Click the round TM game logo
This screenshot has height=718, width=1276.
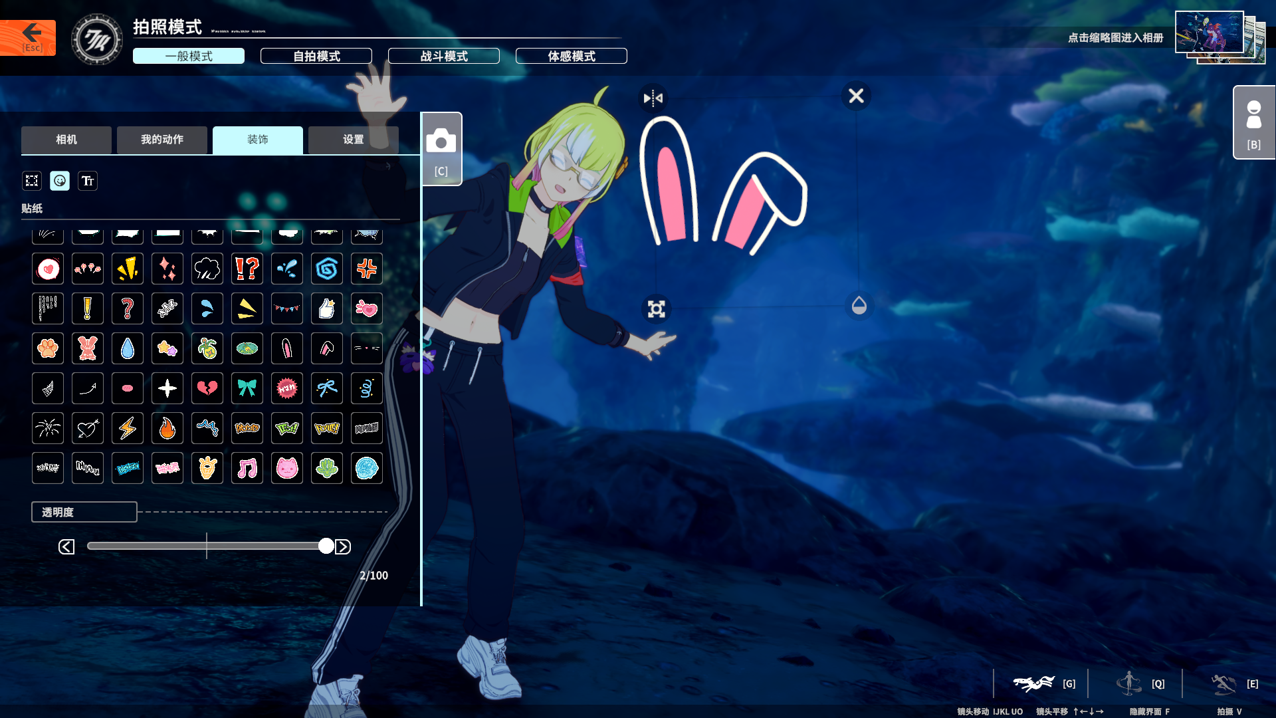(x=97, y=40)
